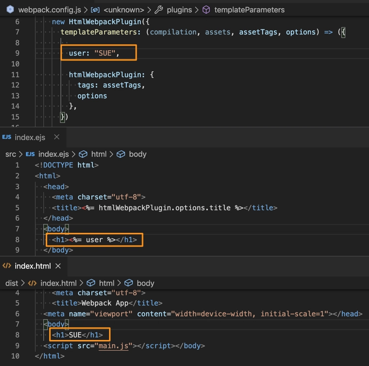
Task: Select the src breadcrumb folder
Action: point(11,154)
